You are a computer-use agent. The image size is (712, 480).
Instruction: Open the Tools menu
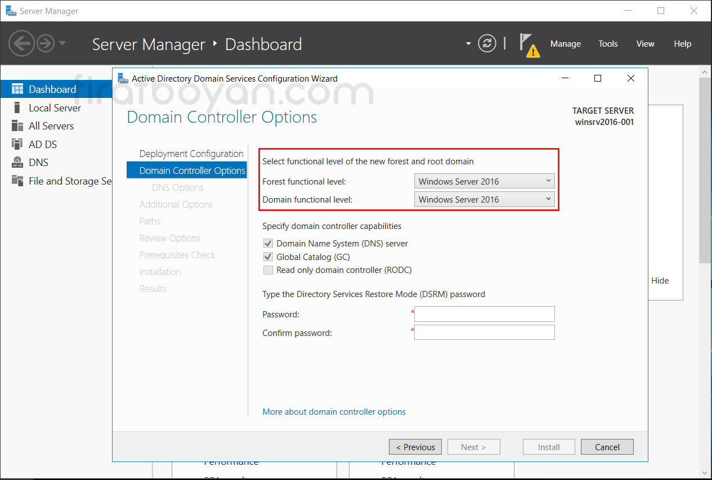608,44
